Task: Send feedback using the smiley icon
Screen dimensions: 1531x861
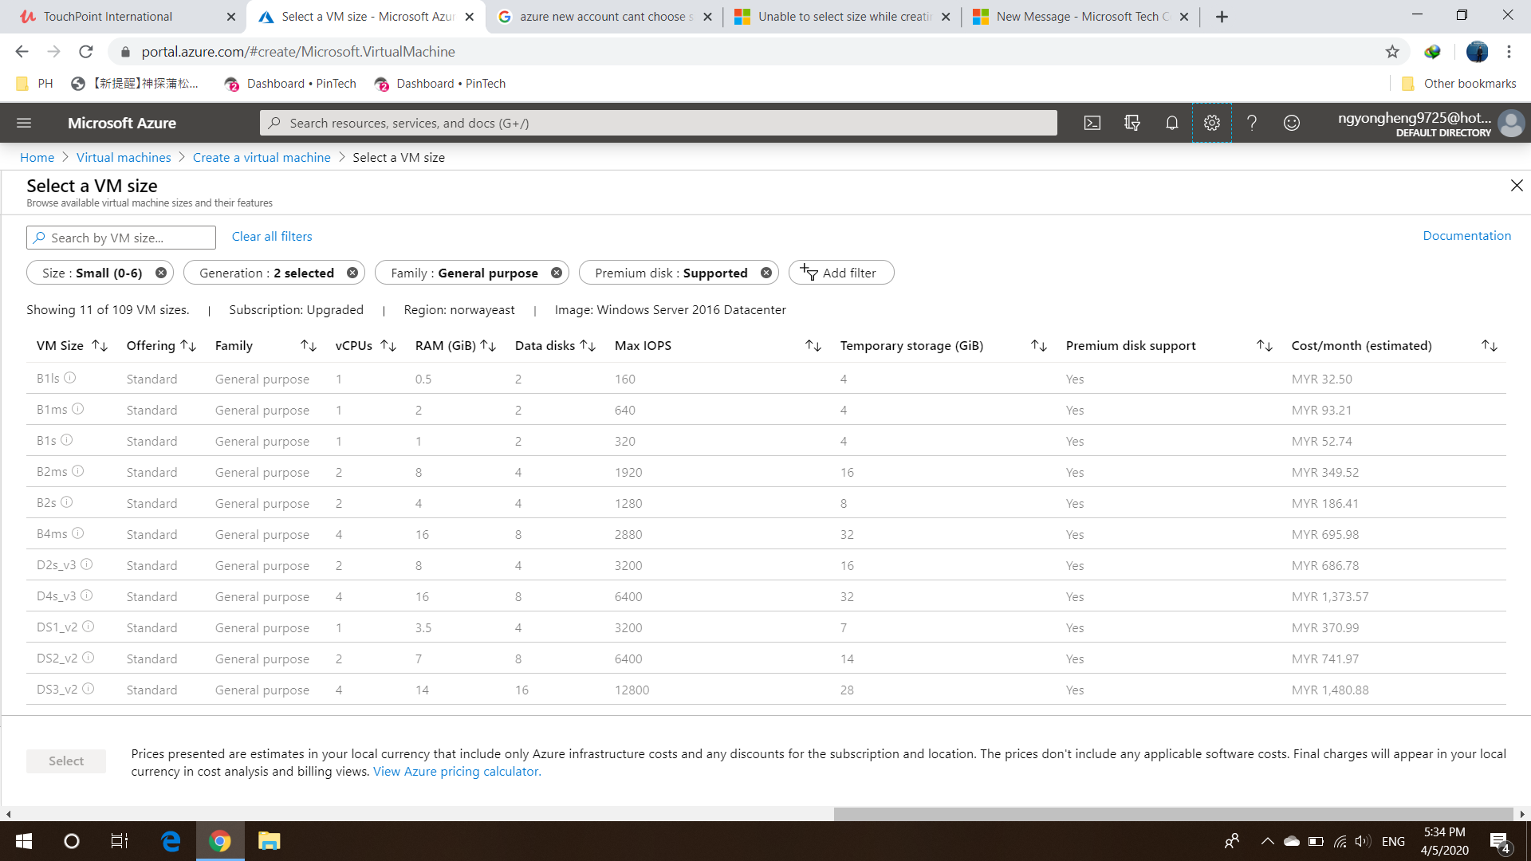Action: (x=1292, y=123)
